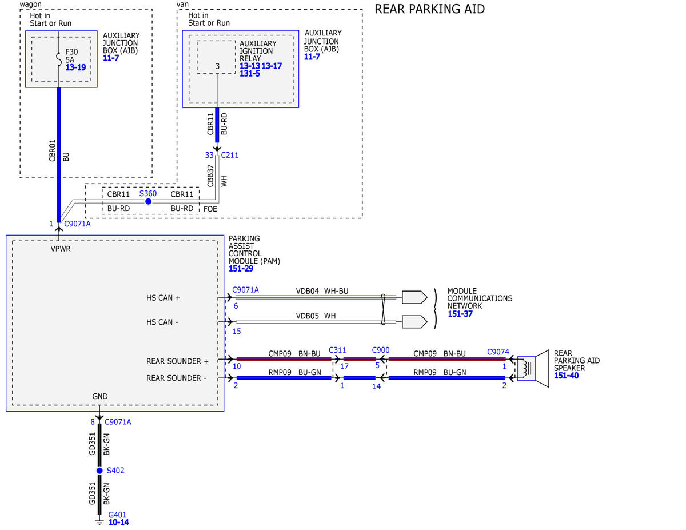686x530 pixels.
Task: Open the 151-40 speaker page reference
Action: 566,376
